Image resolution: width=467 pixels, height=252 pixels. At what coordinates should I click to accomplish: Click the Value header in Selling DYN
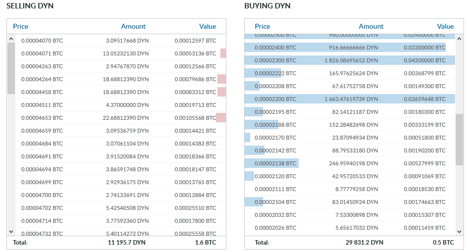(207, 26)
